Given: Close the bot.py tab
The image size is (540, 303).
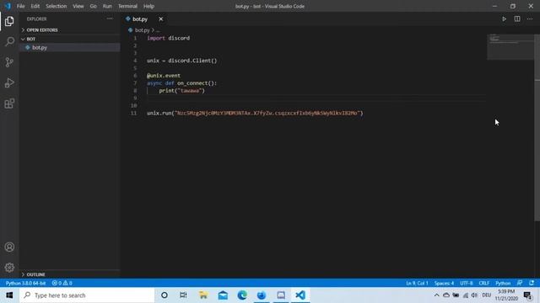Looking at the screenshot, I should 161,19.
